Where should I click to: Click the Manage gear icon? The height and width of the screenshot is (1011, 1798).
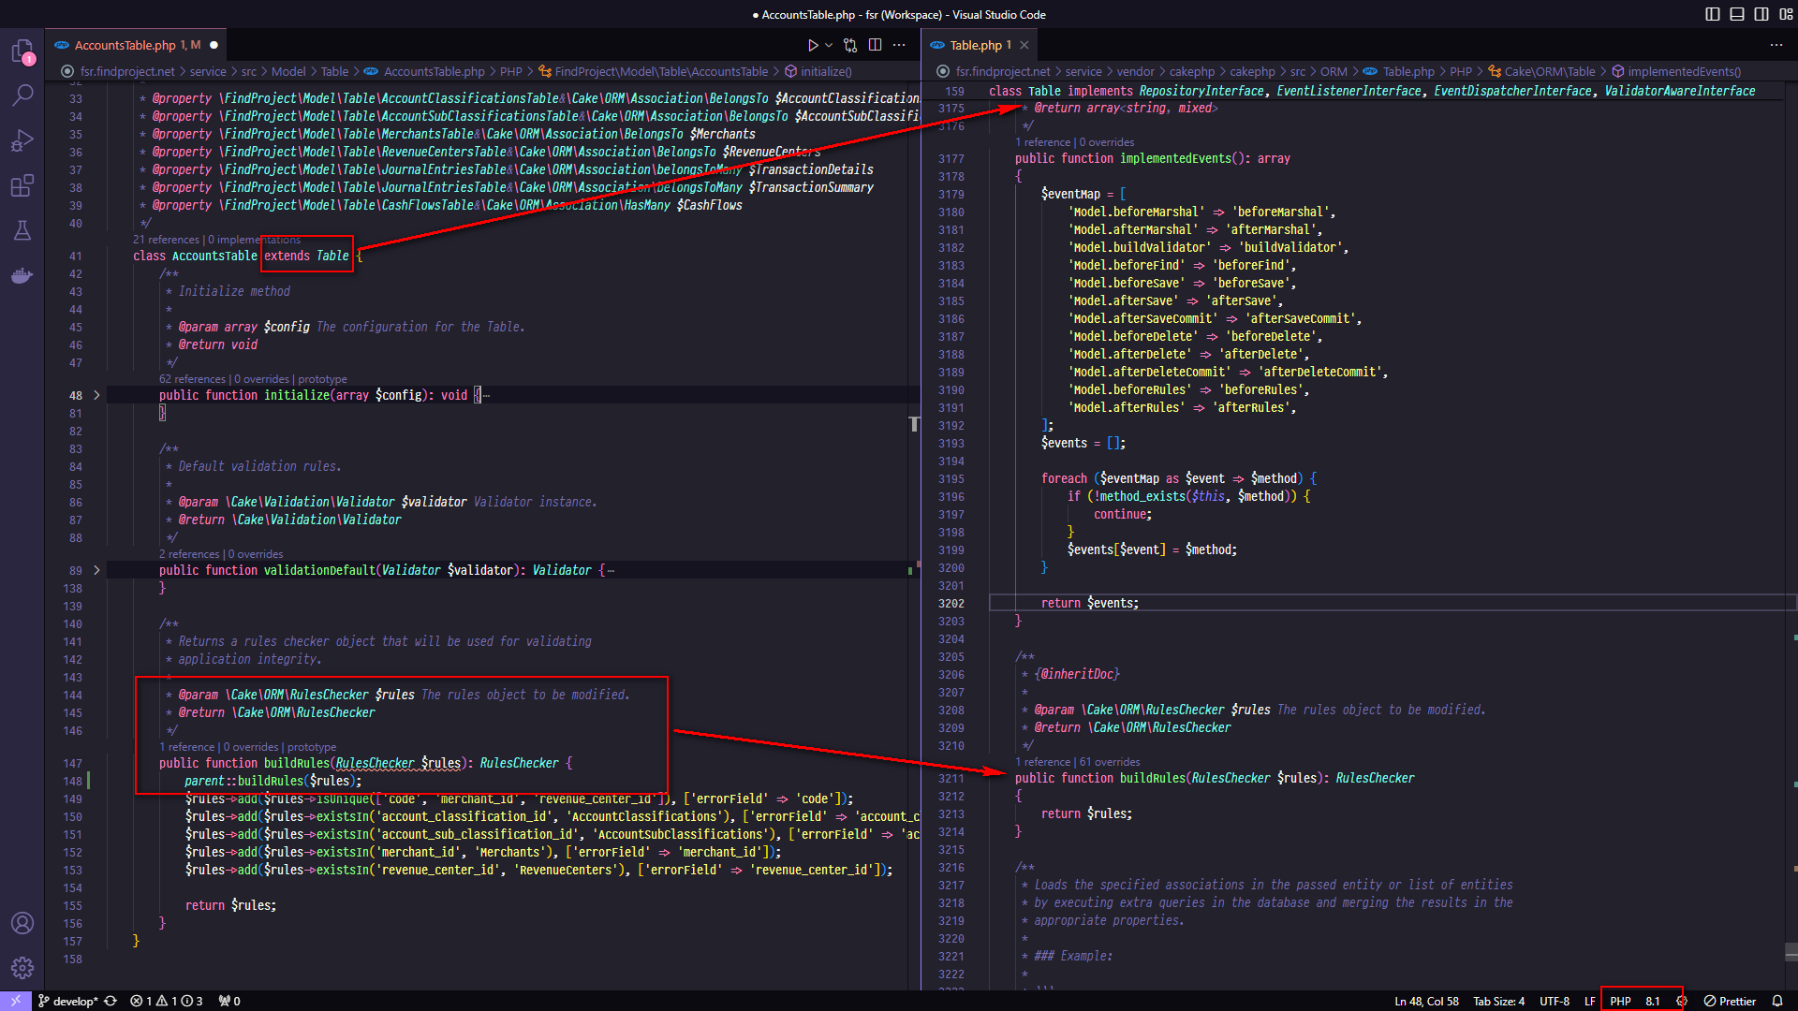[x=22, y=968]
